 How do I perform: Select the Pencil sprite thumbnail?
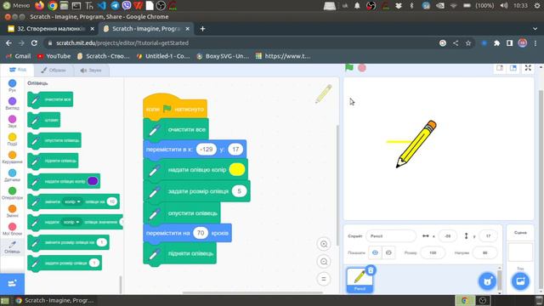coord(360,280)
